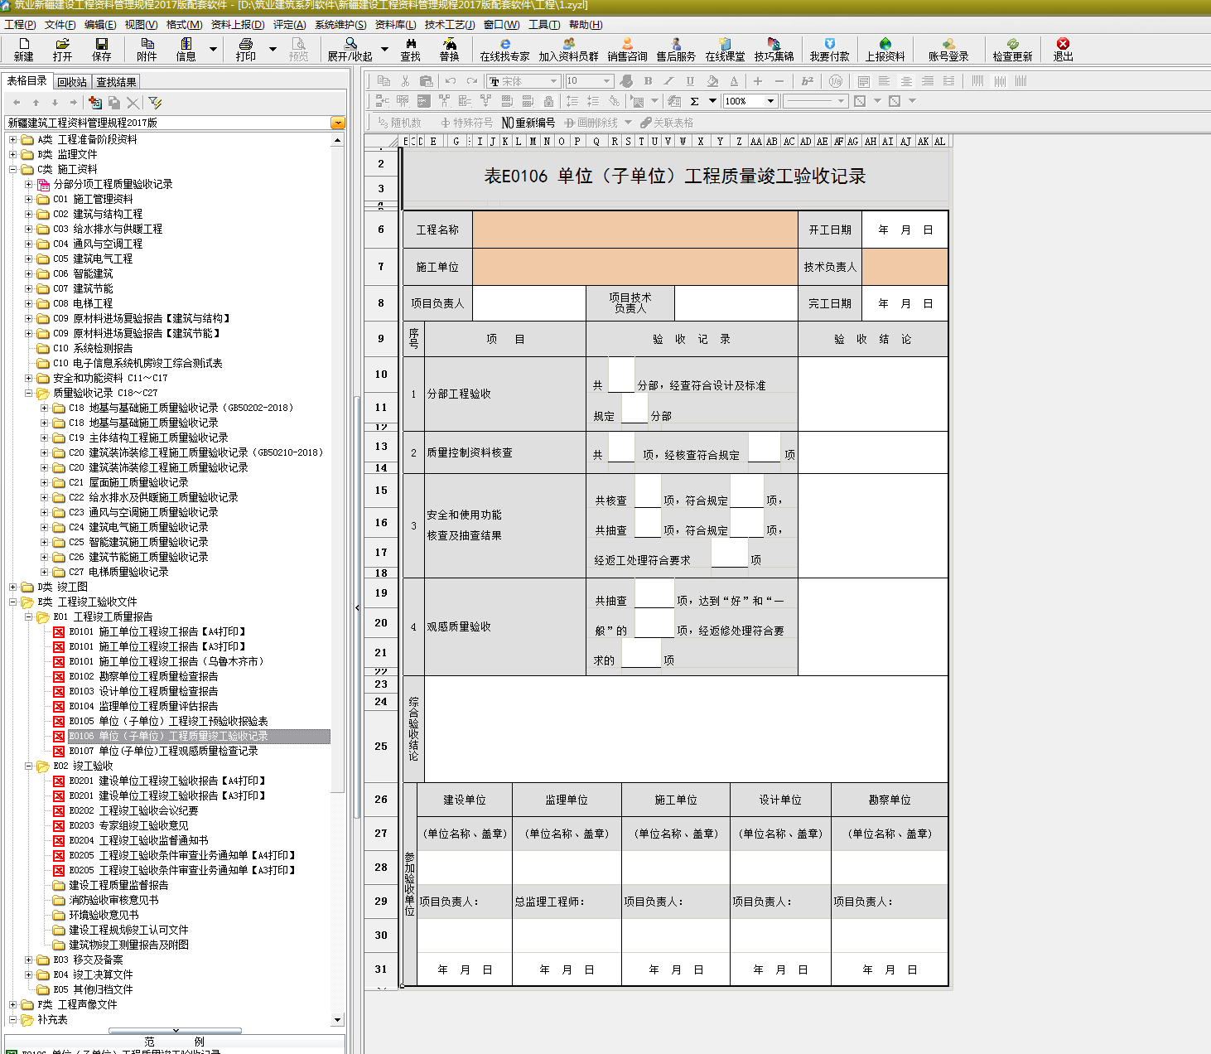Open 销售咨询 sales consultation
1211x1054 pixels.
pos(627,50)
